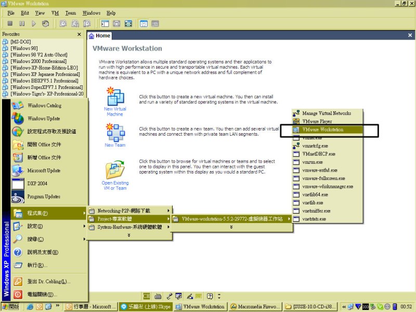
Task: Expand the System-Hardware-系統硬體軟體 submenu
Action: pyautogui.click(x=129, y=227)
